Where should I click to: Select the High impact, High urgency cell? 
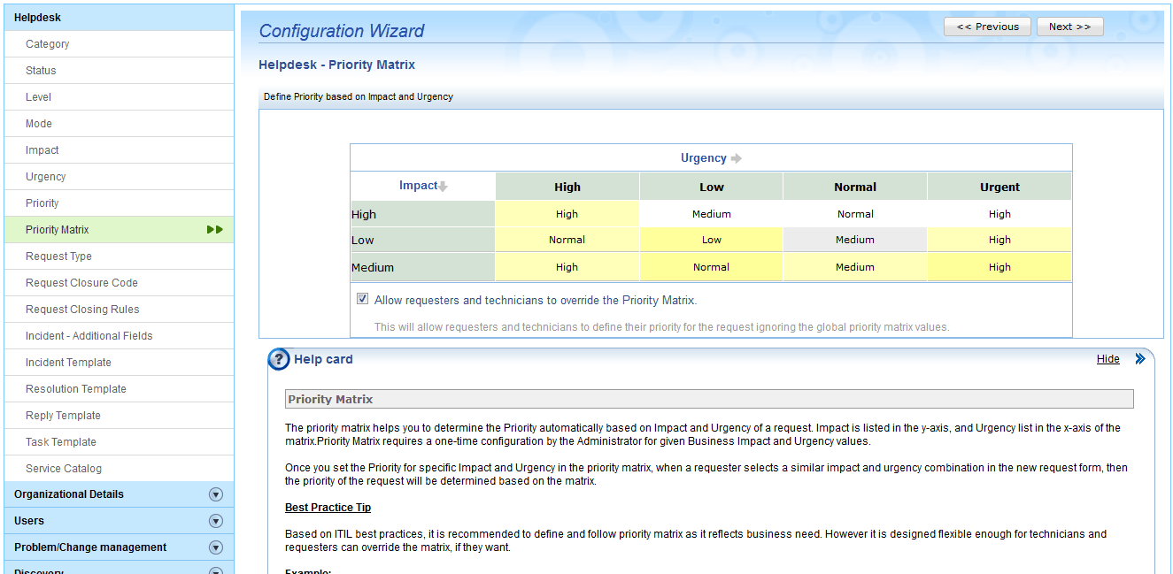pyautogui.click(x=567, y=214)
